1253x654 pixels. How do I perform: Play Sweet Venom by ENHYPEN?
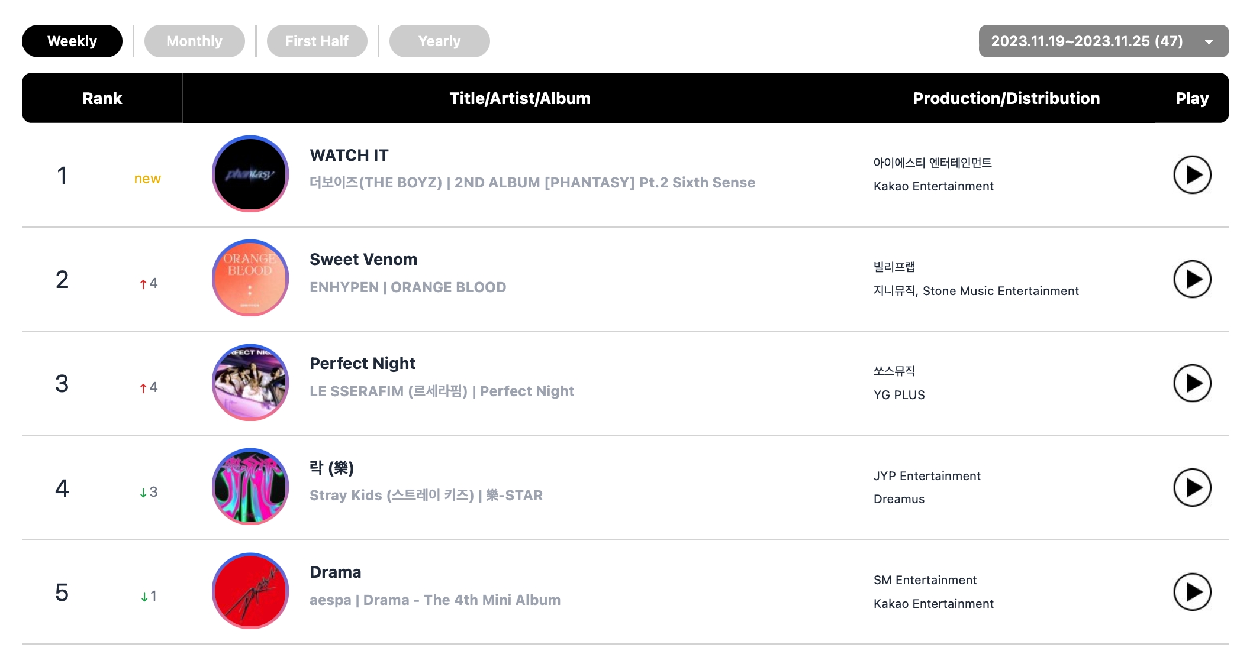pyautogui.click(x=1191, y=279)
